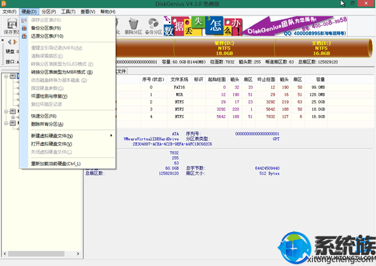Select 转换分区表类型为MBR格式(B)
The height and width of the screenshot is (266, 376).
[62, 72]
